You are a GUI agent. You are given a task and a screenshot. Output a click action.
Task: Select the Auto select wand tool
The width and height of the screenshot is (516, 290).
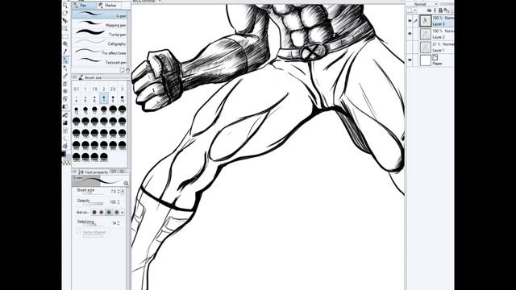pos(65,43)
